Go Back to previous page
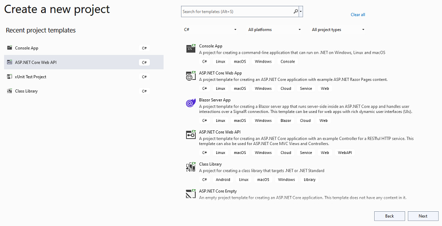Screen dimensions: 442x226 pyautogui.click(x=389, y=216)
